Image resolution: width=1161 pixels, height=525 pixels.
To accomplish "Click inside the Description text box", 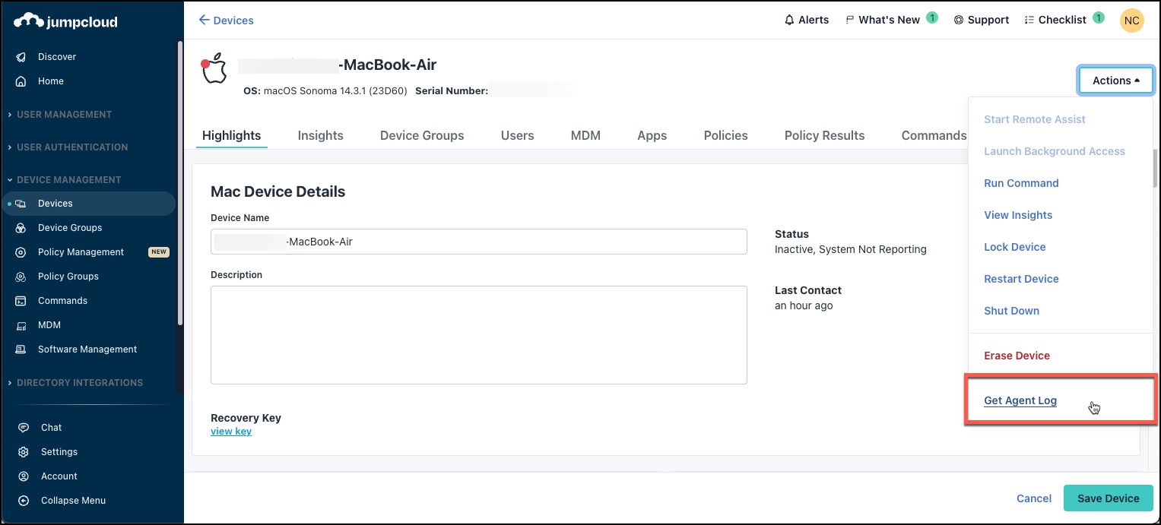I will [x=478, y=334].
